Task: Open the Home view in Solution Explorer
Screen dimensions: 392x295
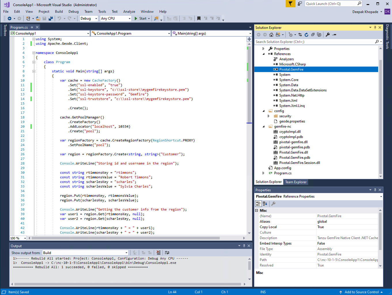Action: [x=271, y=34]
